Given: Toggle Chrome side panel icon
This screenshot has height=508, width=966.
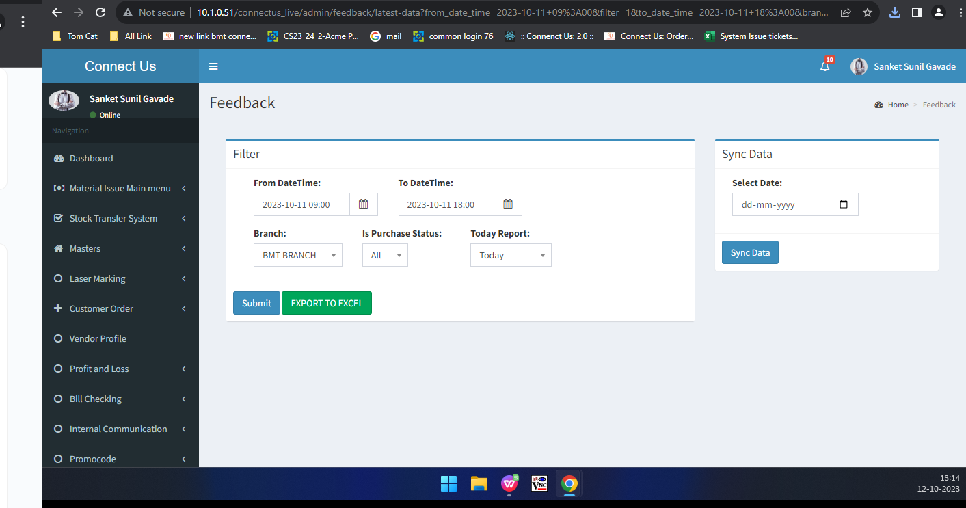Looking at the screenshot, I should coord(917,12).
